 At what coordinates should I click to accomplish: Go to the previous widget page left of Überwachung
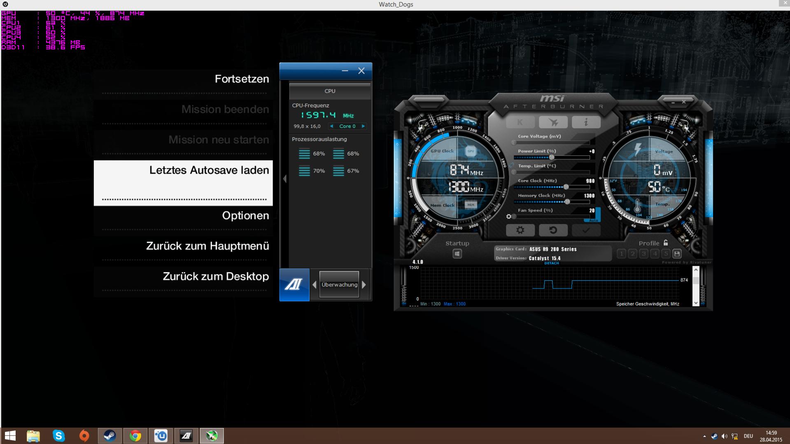(x=315, y=285)
